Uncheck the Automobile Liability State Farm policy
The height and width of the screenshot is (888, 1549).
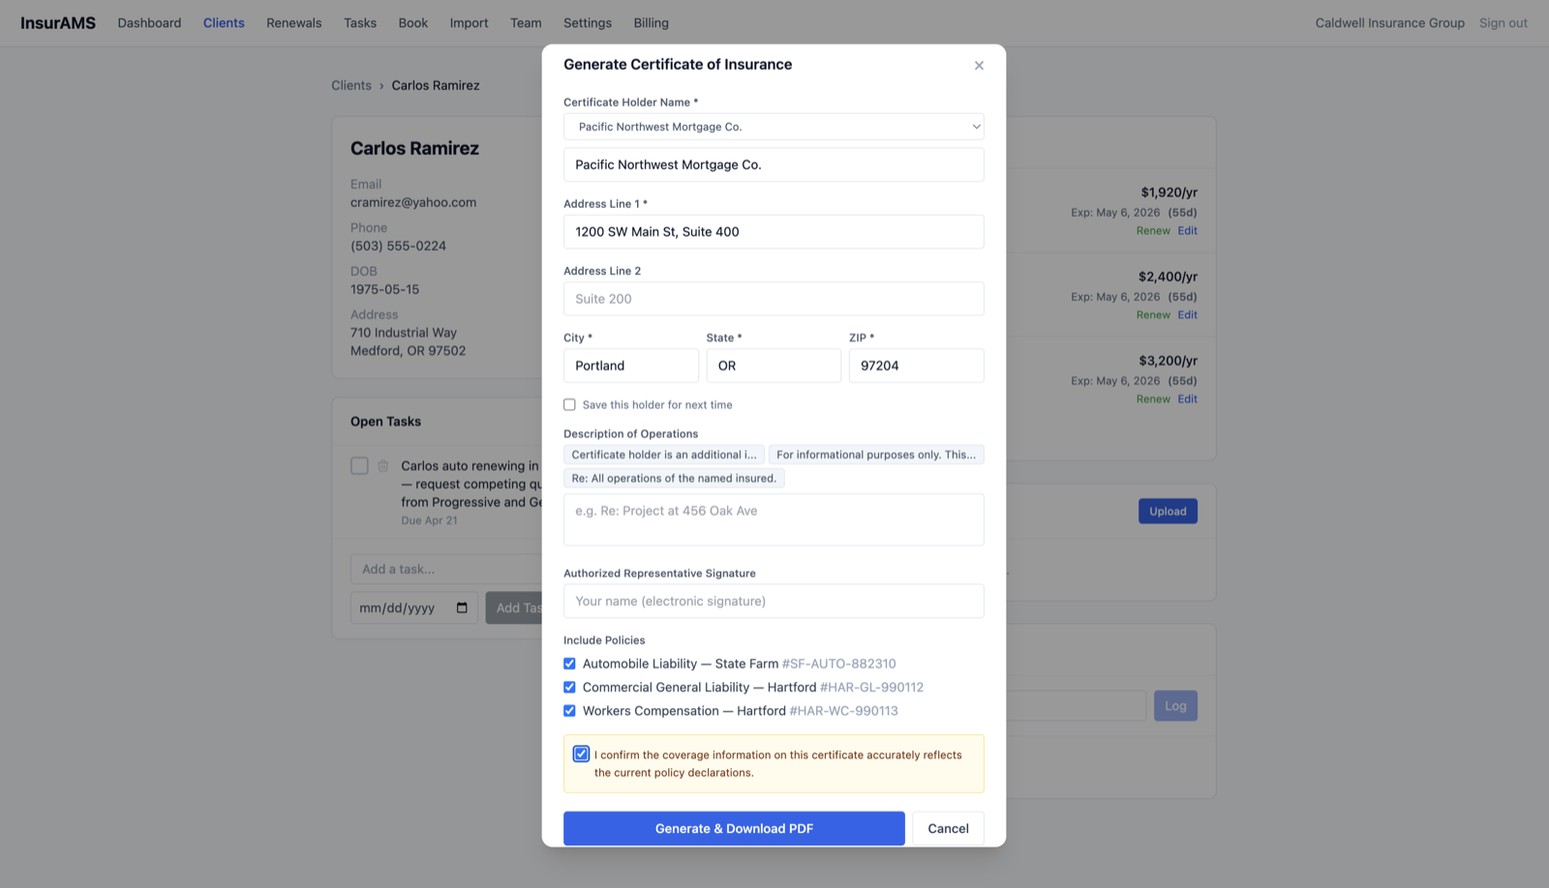(x=570, y=664)
